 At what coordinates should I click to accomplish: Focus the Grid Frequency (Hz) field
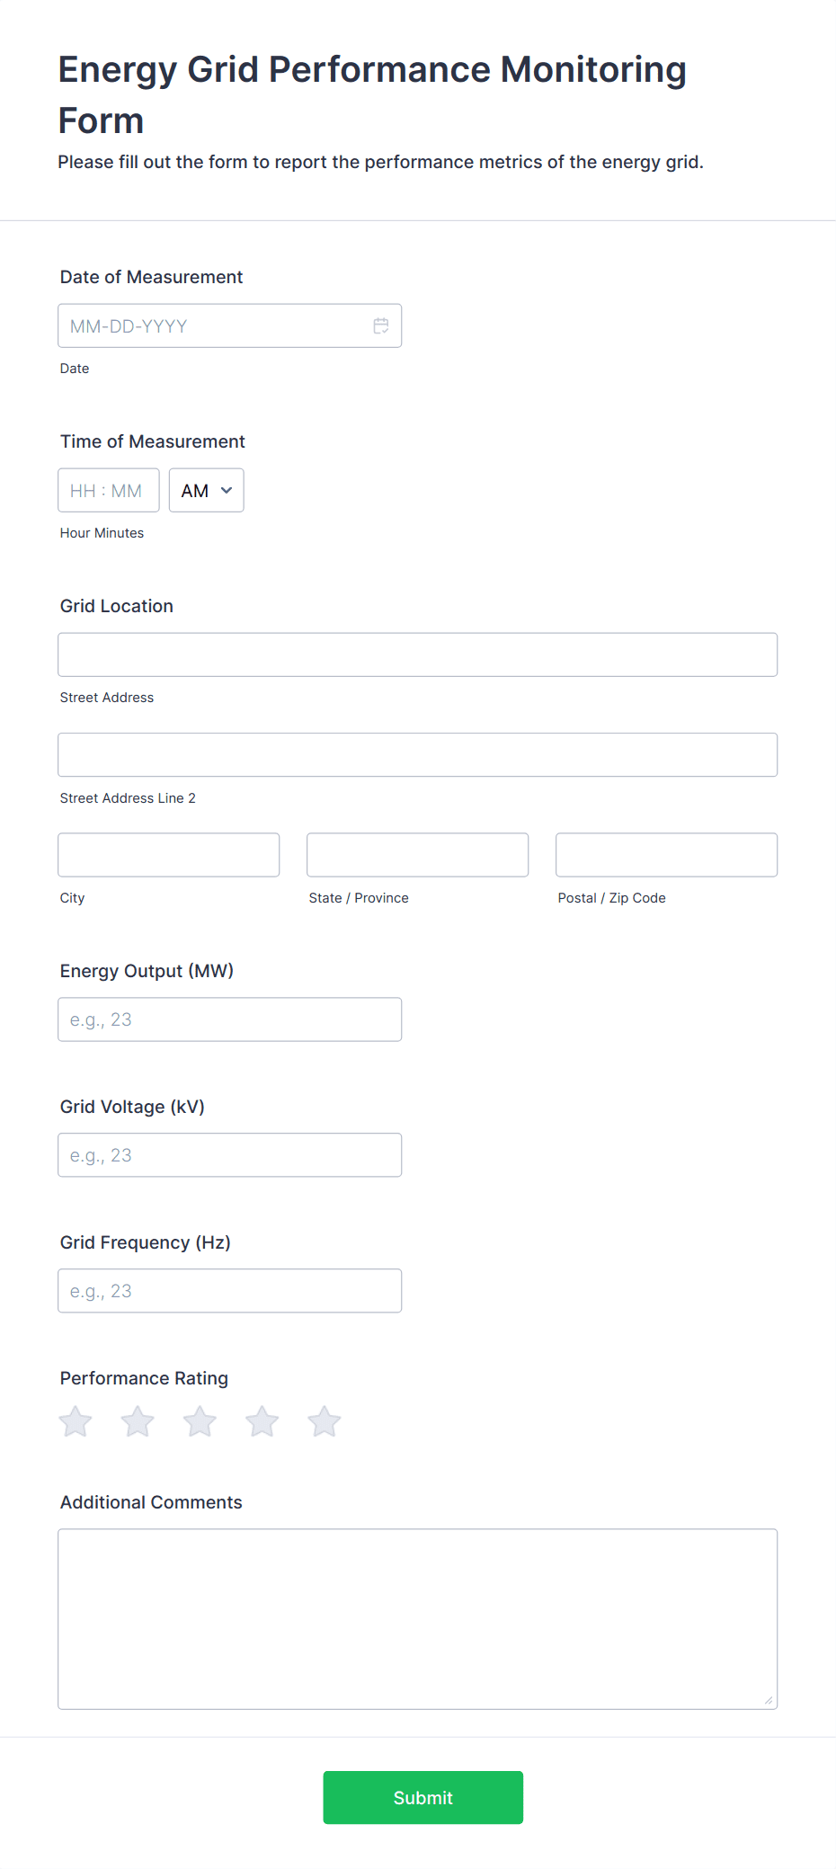230,1291
